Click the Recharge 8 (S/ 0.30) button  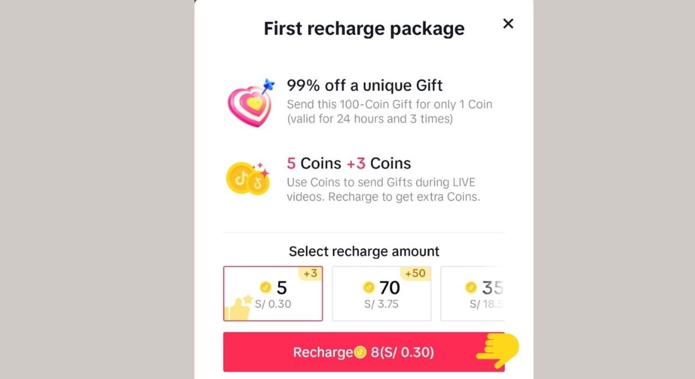click(x=363, y=352)
